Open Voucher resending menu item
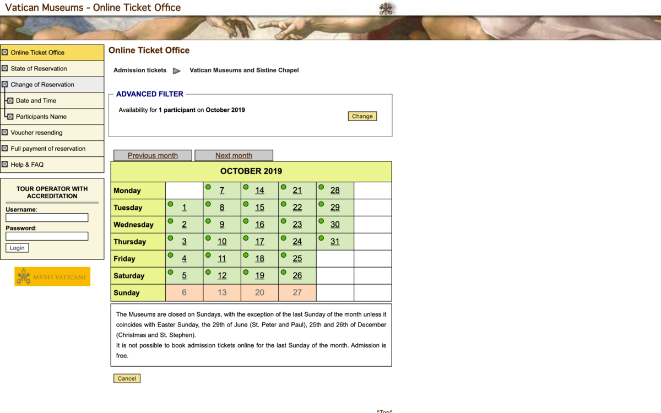 tap(52, 133)
